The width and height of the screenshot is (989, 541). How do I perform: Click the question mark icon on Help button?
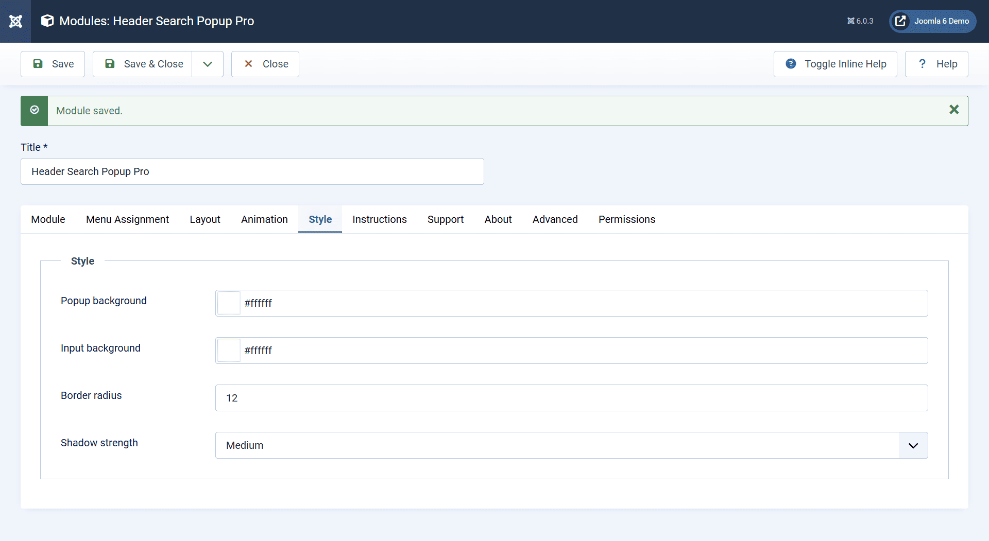coord(923,64)
